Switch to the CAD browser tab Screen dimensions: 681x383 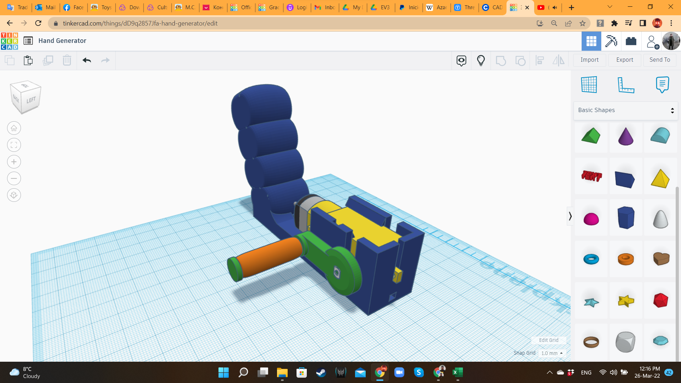[x=493, y=7]
